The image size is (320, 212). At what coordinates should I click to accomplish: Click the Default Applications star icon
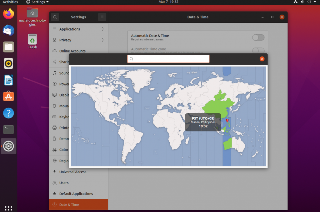(54, 194)
